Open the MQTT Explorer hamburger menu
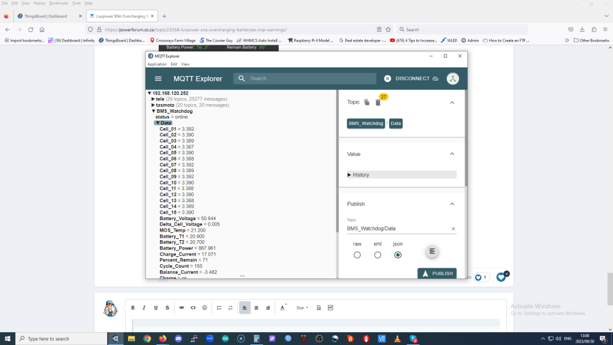This screenshot has height=345, width=613. tap(158, 78)
